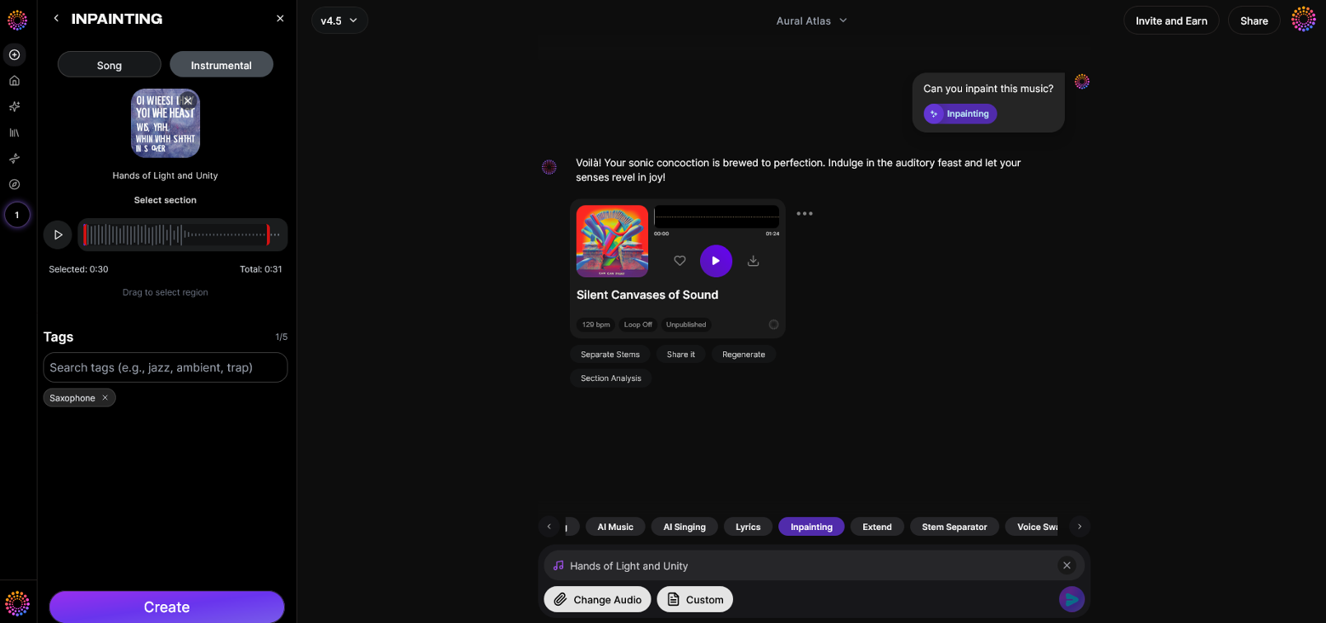The height and width of the screenshot is (623, 1326).
Task: Click the Share it button
Action: click(681, 355)
